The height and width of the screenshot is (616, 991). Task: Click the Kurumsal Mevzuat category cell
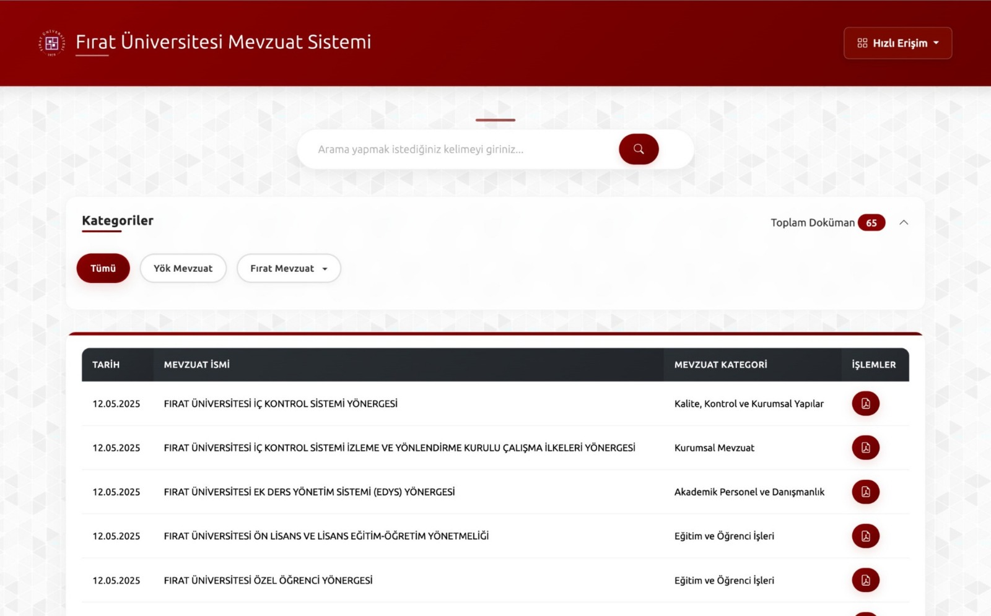714,448
